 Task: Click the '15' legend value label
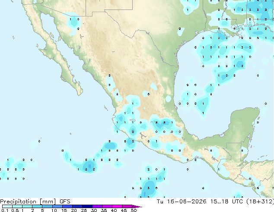64,210
